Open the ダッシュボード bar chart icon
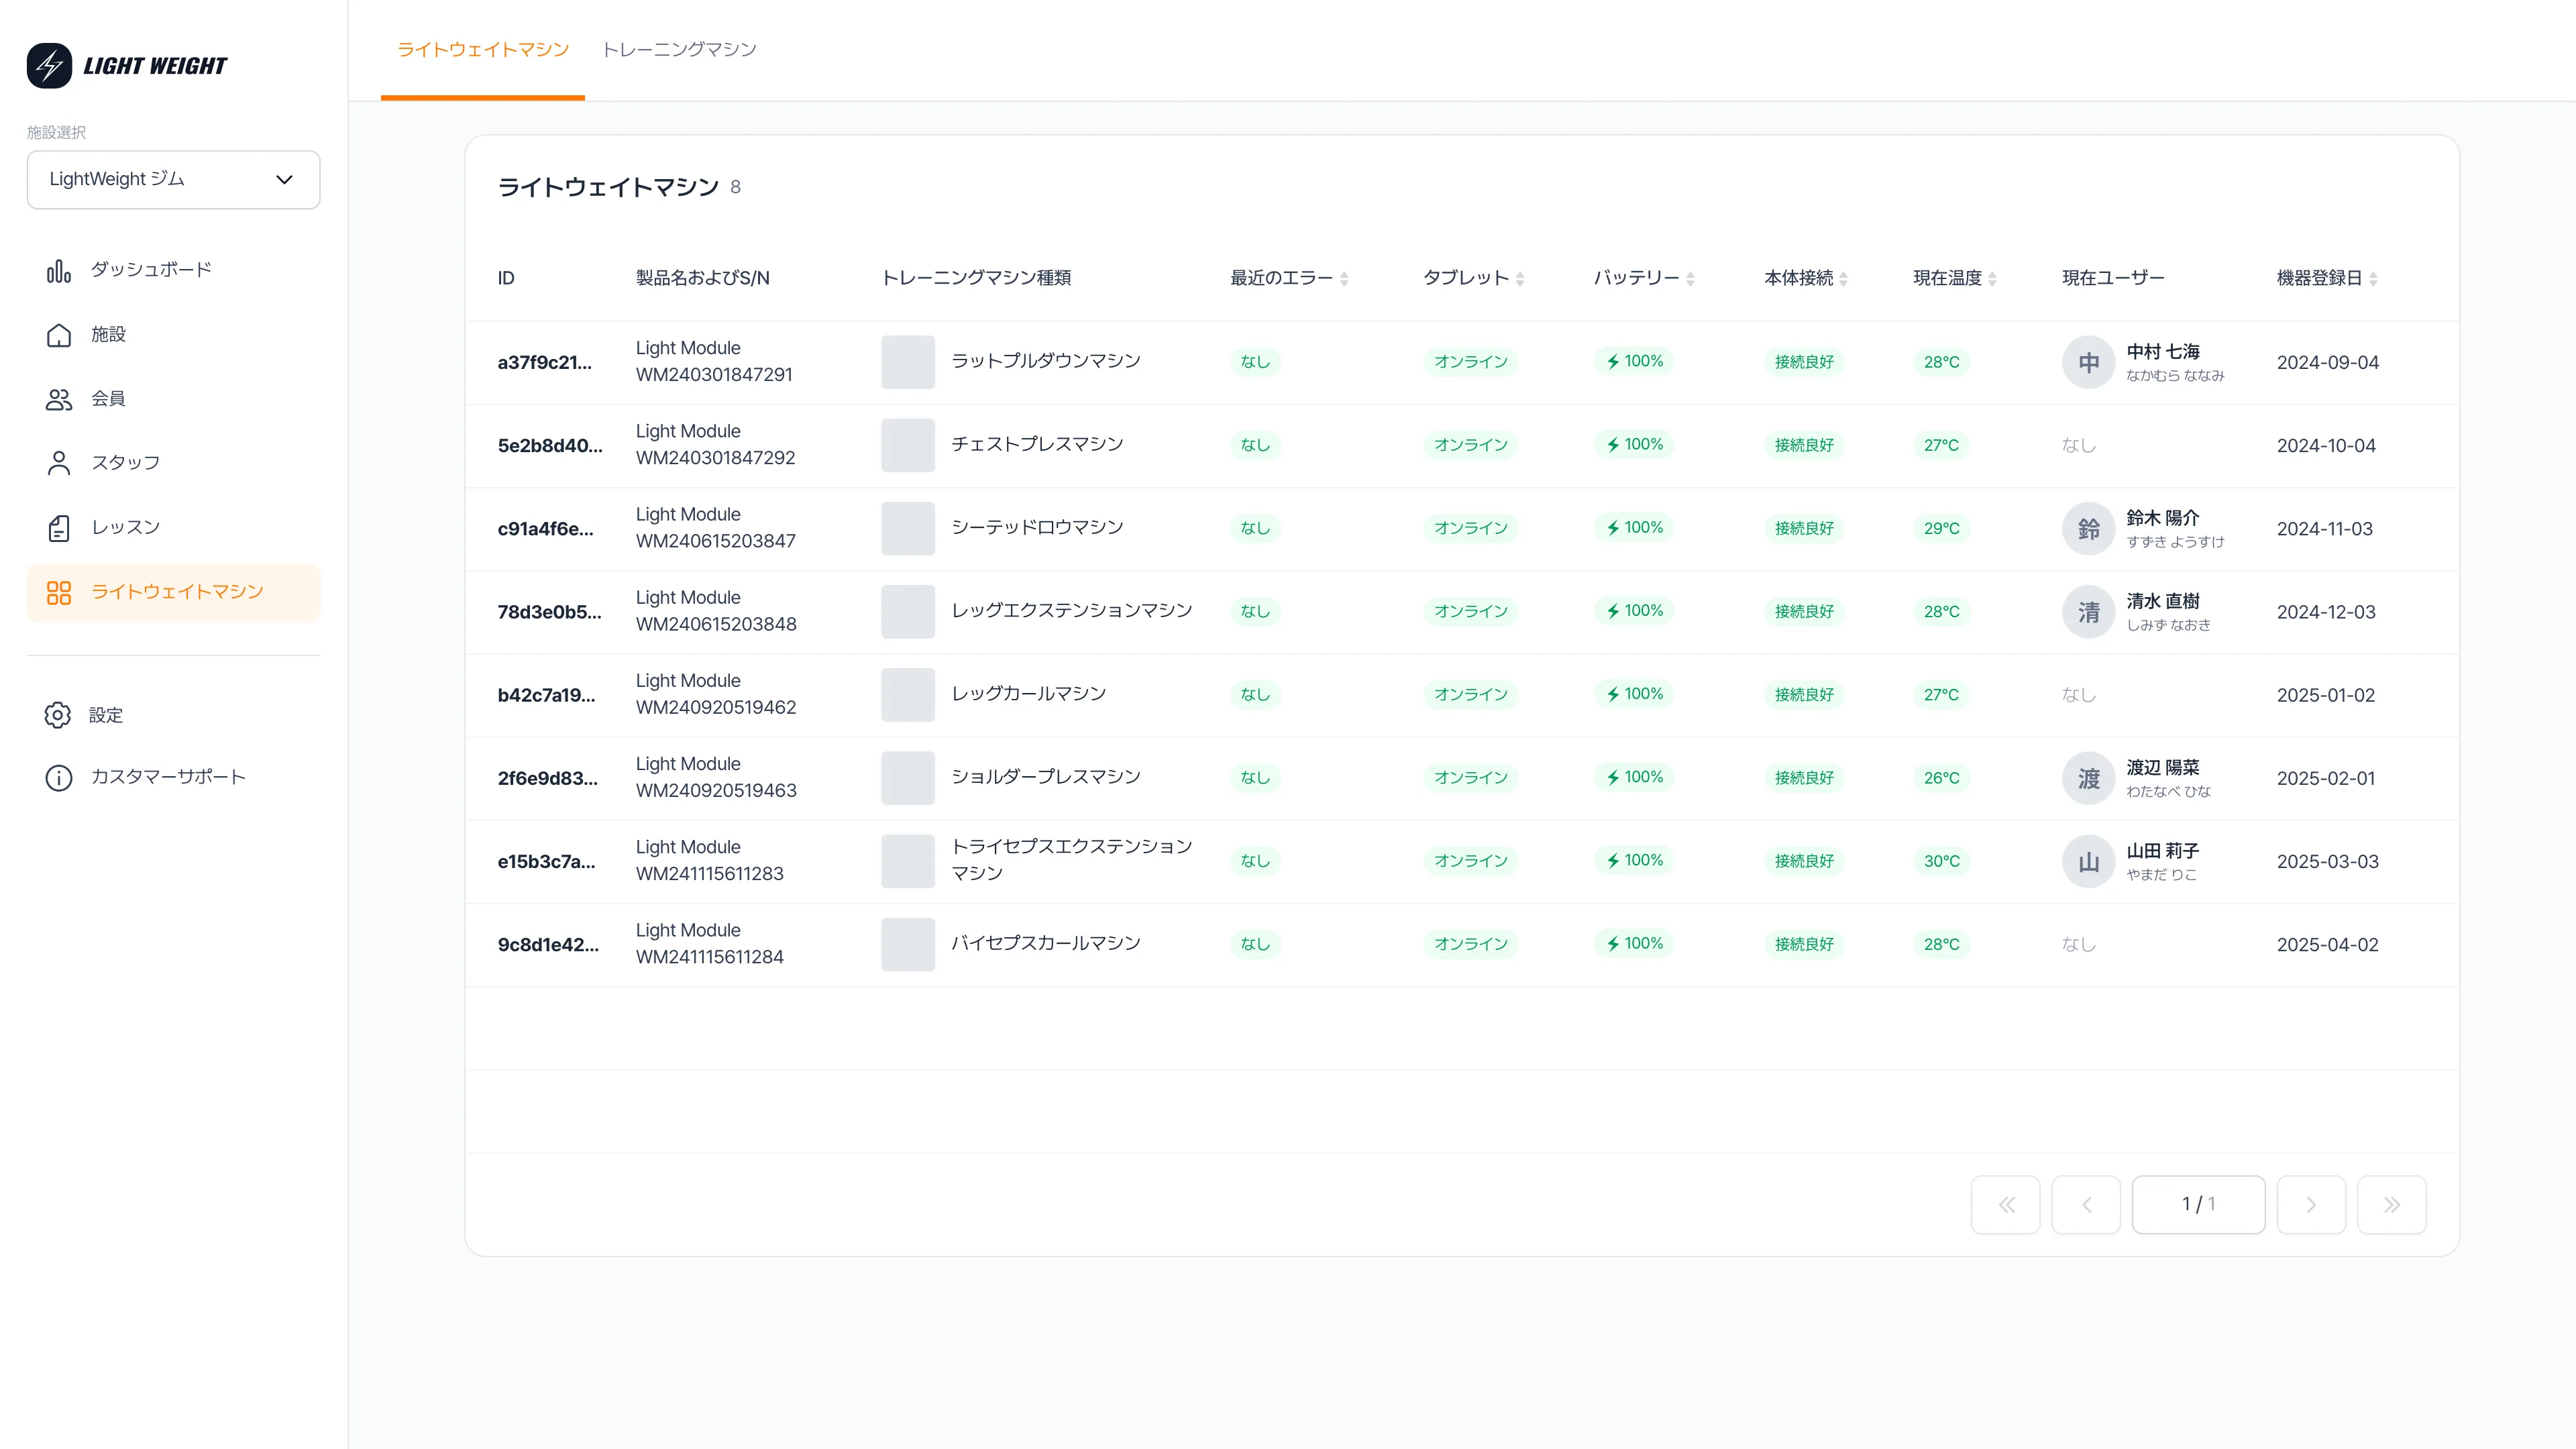2576x1449 pixels. [59, 270]
